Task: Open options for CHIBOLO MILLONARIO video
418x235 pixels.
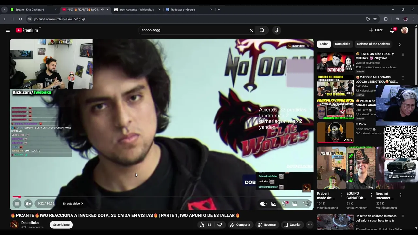Action: point(403,78)
